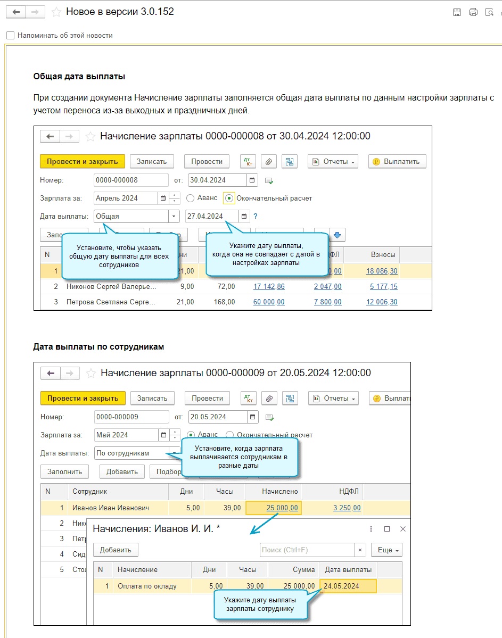The image size is (502, 638).
Task: Click the Номер field 0000-000008
Action: [x=131, y=180]
